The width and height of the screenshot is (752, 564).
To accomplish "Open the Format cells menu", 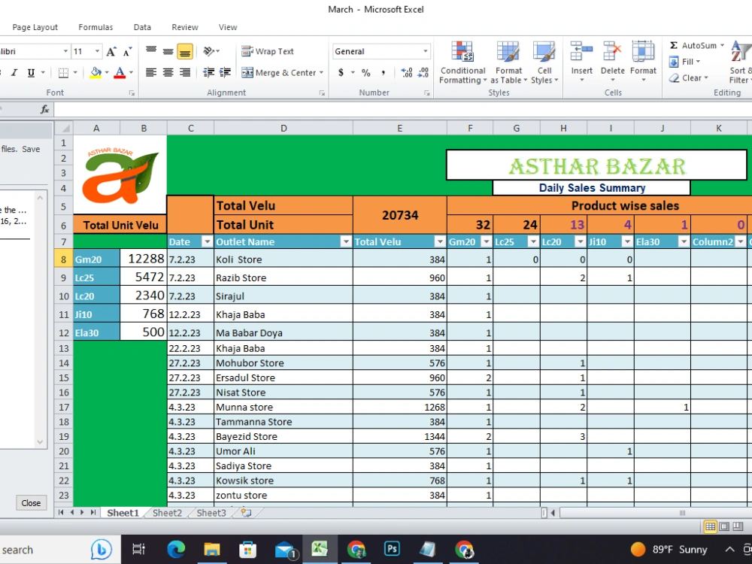I will (x=643, y=62).
